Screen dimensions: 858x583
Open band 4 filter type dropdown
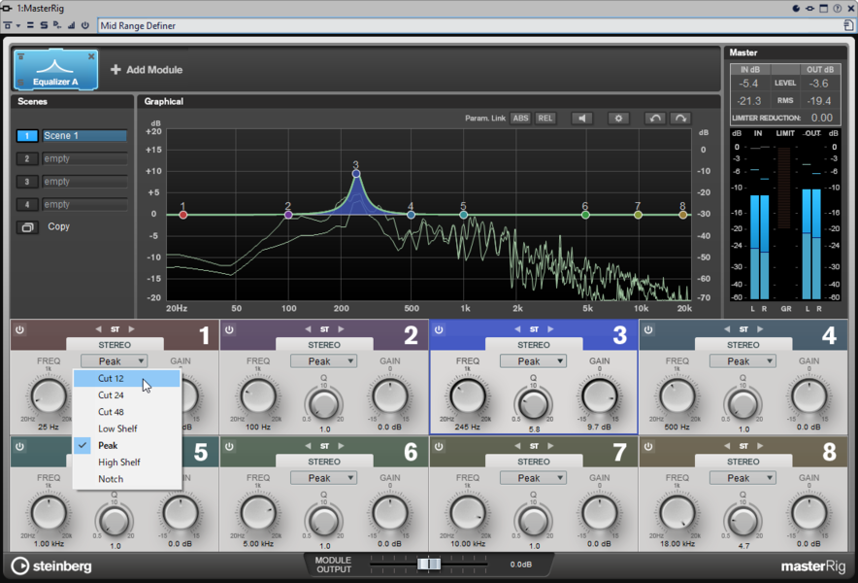743,361
